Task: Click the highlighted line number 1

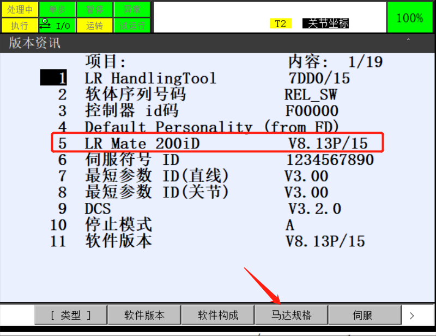Action: pos(53,77)
